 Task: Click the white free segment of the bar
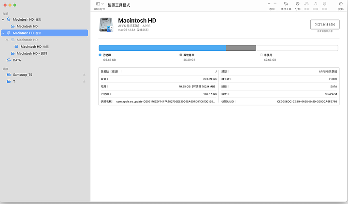pyautogui.click(x=297, y=48)
